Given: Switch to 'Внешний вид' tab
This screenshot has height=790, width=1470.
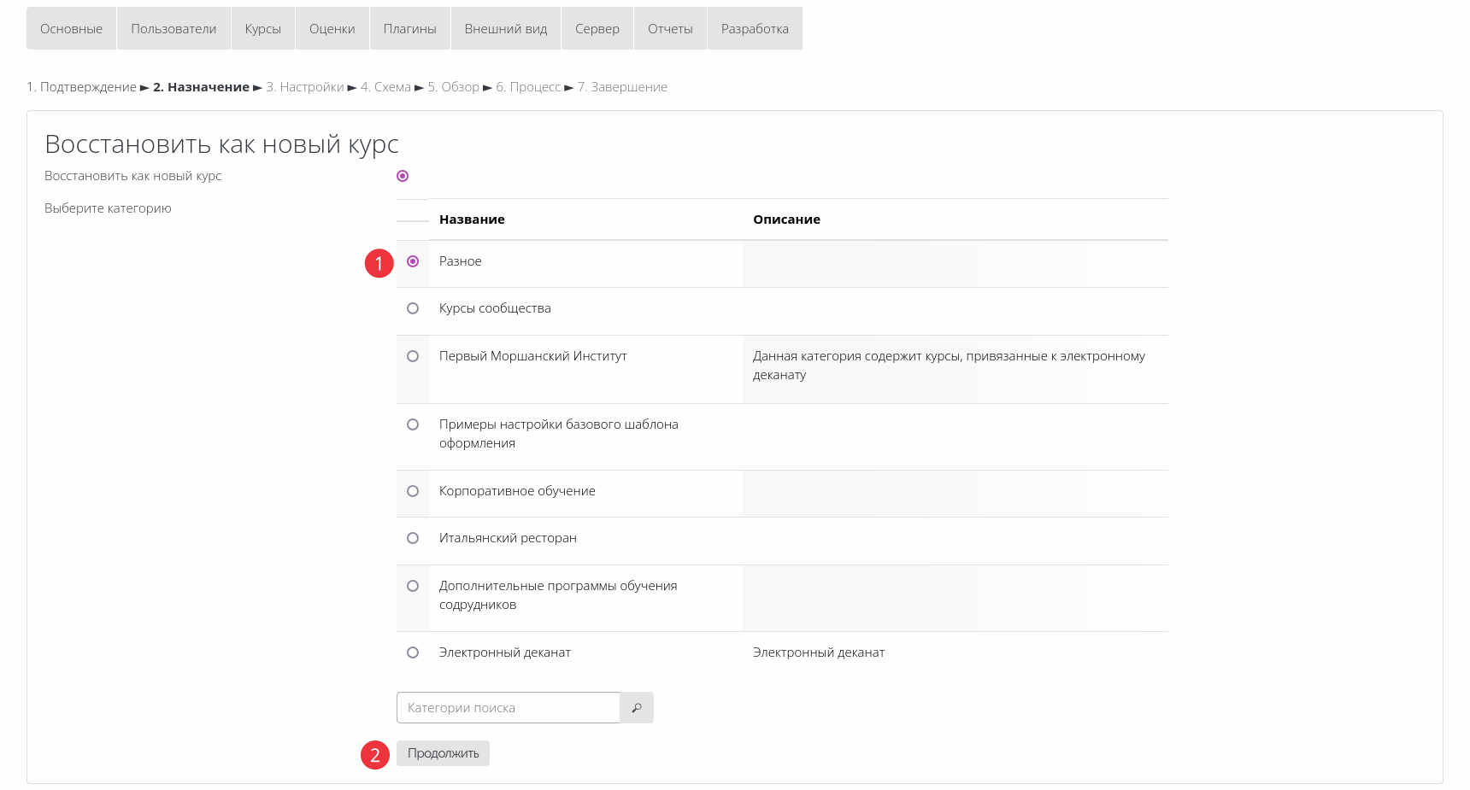Looking at the screenshot, I should pos(505,29).
